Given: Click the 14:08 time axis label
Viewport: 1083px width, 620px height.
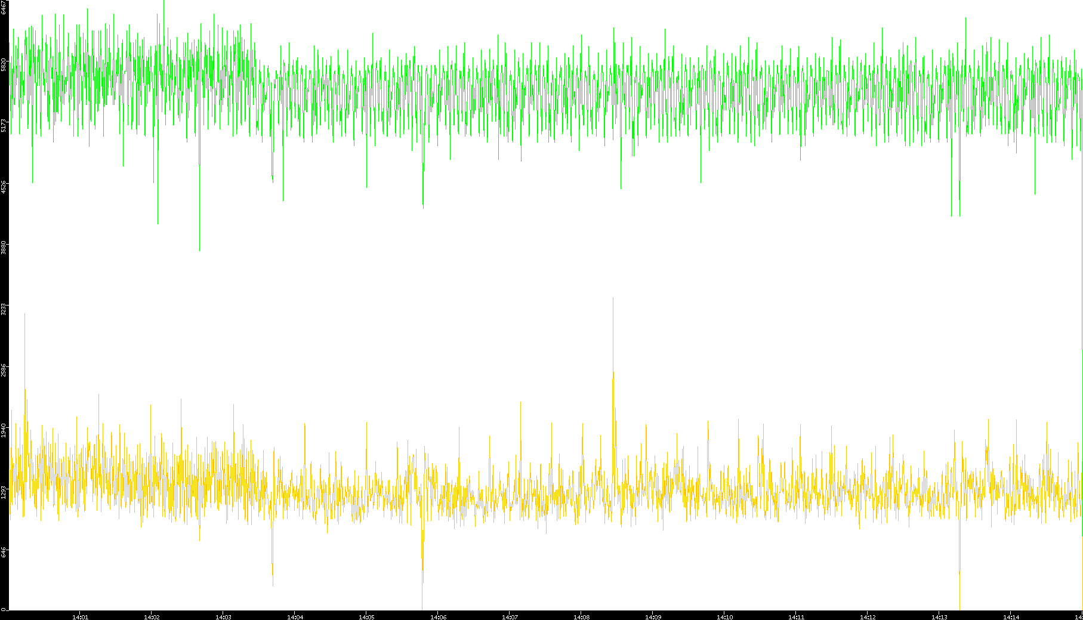Looking at the screenshot, I should [x=581, y=617].
